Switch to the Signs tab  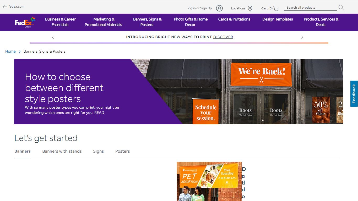pos(98,151)
